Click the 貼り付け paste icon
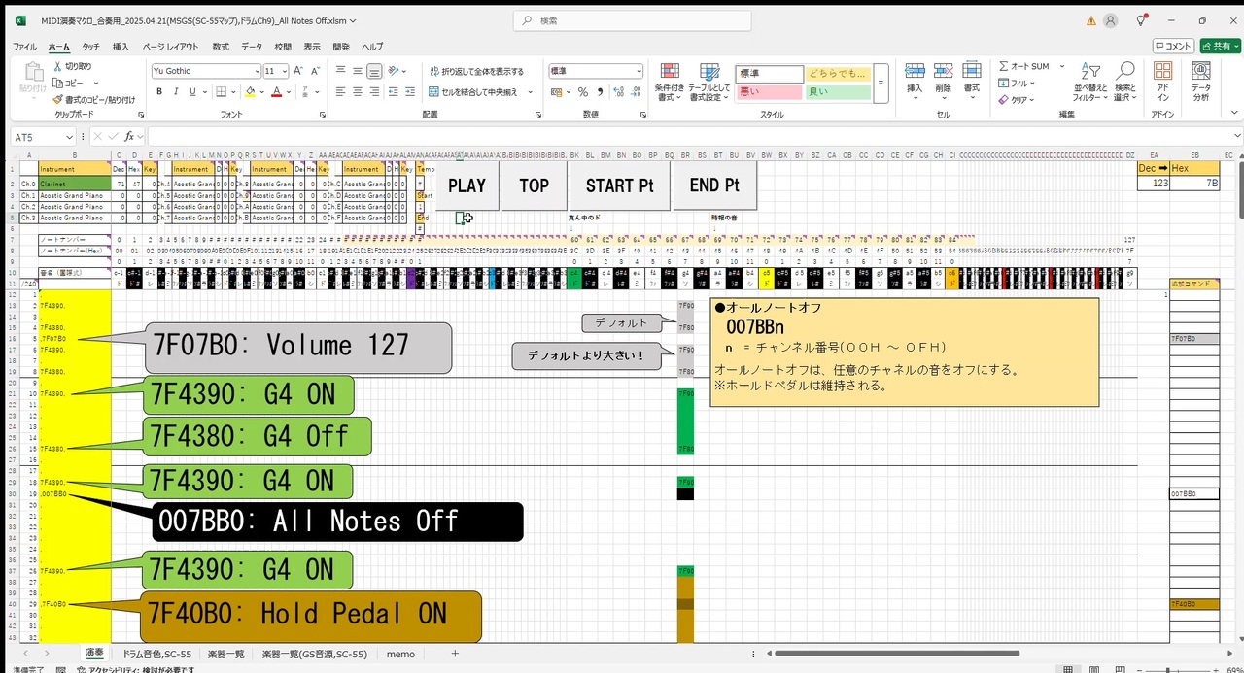The width and height of the screenshot is (1244, 673). click(x=33, y=73)
